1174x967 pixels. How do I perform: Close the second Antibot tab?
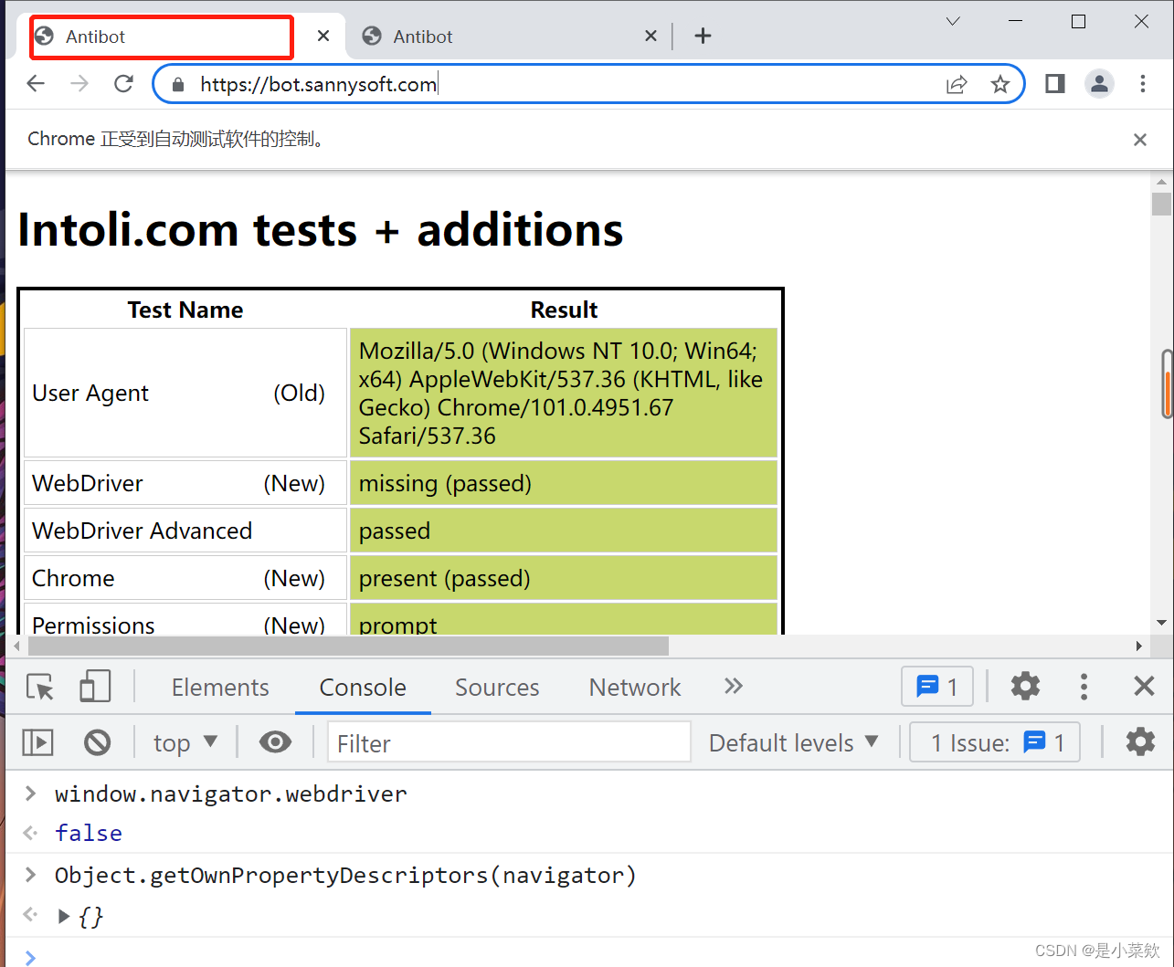click(x=650, y=36)
